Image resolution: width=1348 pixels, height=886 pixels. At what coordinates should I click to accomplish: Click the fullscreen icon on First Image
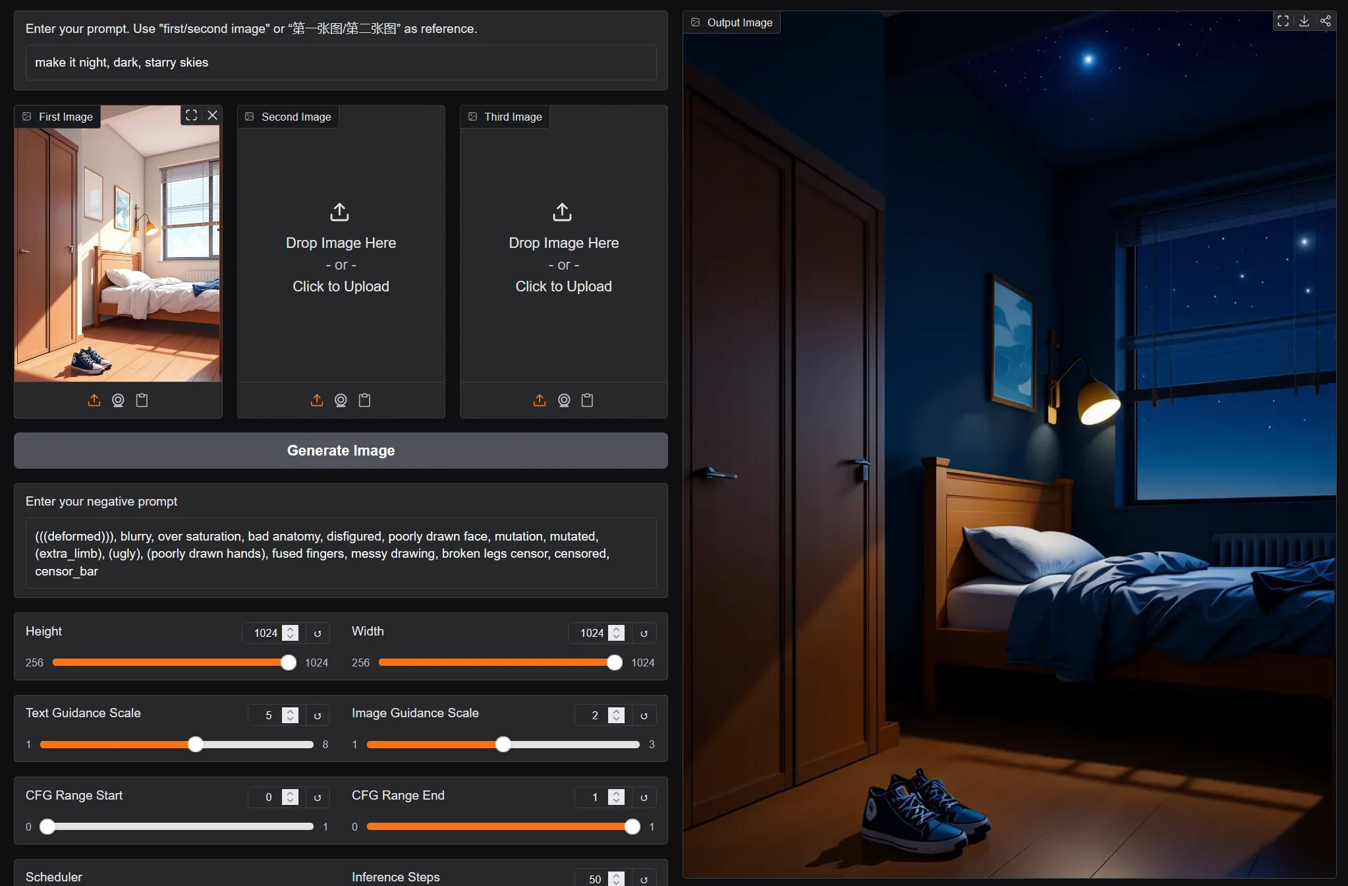(191, 115)
